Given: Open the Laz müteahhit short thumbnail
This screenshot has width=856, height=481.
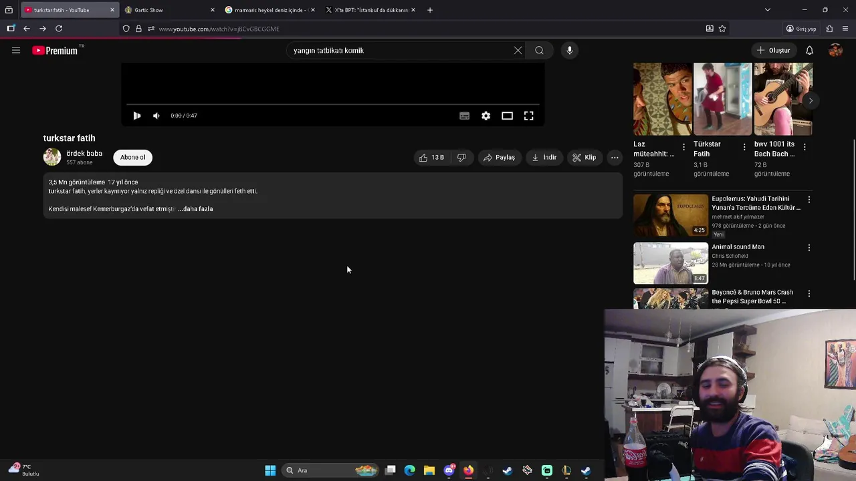Looking at the screenshot, I should click(663, 99).
